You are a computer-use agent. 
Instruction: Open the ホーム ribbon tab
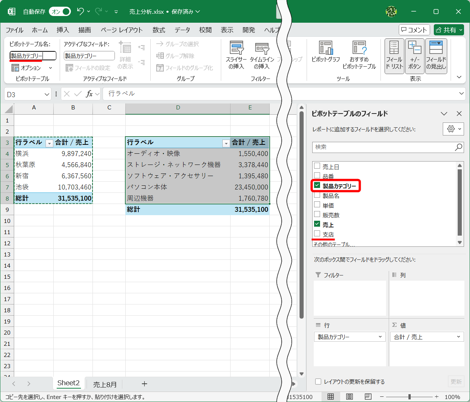point(40,30)
